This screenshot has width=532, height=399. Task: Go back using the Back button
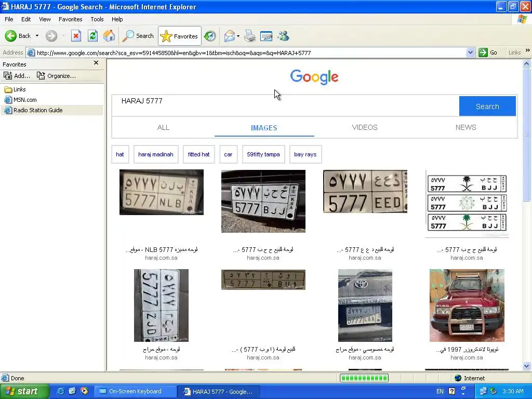coord(18,36)
